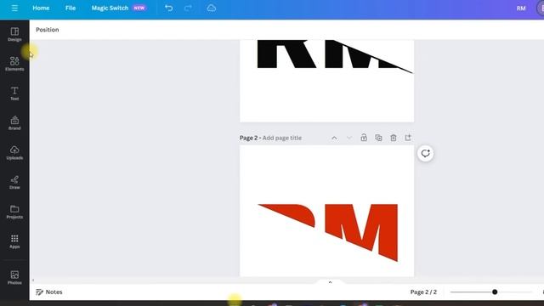Move Page 2 down with the chevron
The image size is (544, 306).
coord(349,138)
